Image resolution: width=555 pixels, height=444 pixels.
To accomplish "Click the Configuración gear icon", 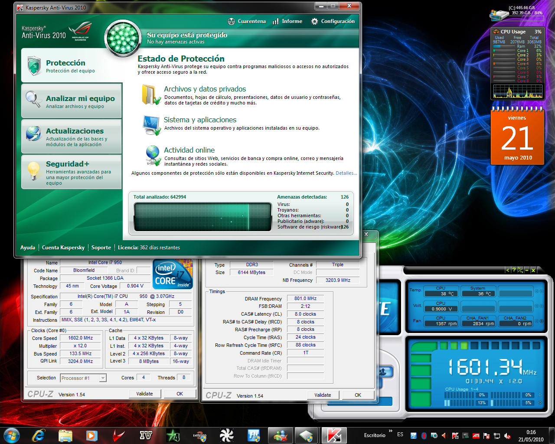I will pos(313,21).
